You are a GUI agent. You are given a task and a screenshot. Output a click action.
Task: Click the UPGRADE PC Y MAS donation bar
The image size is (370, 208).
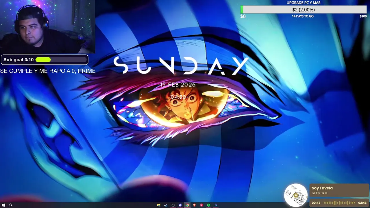pos(304,10)
